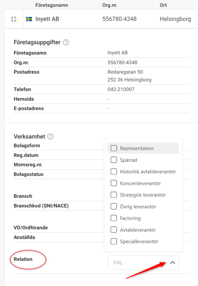Select the Koncernleverantör checkbox
Image resolution: width=198 pixels, height=286 pixels.
pyautogui.click(x=114, y=183)
